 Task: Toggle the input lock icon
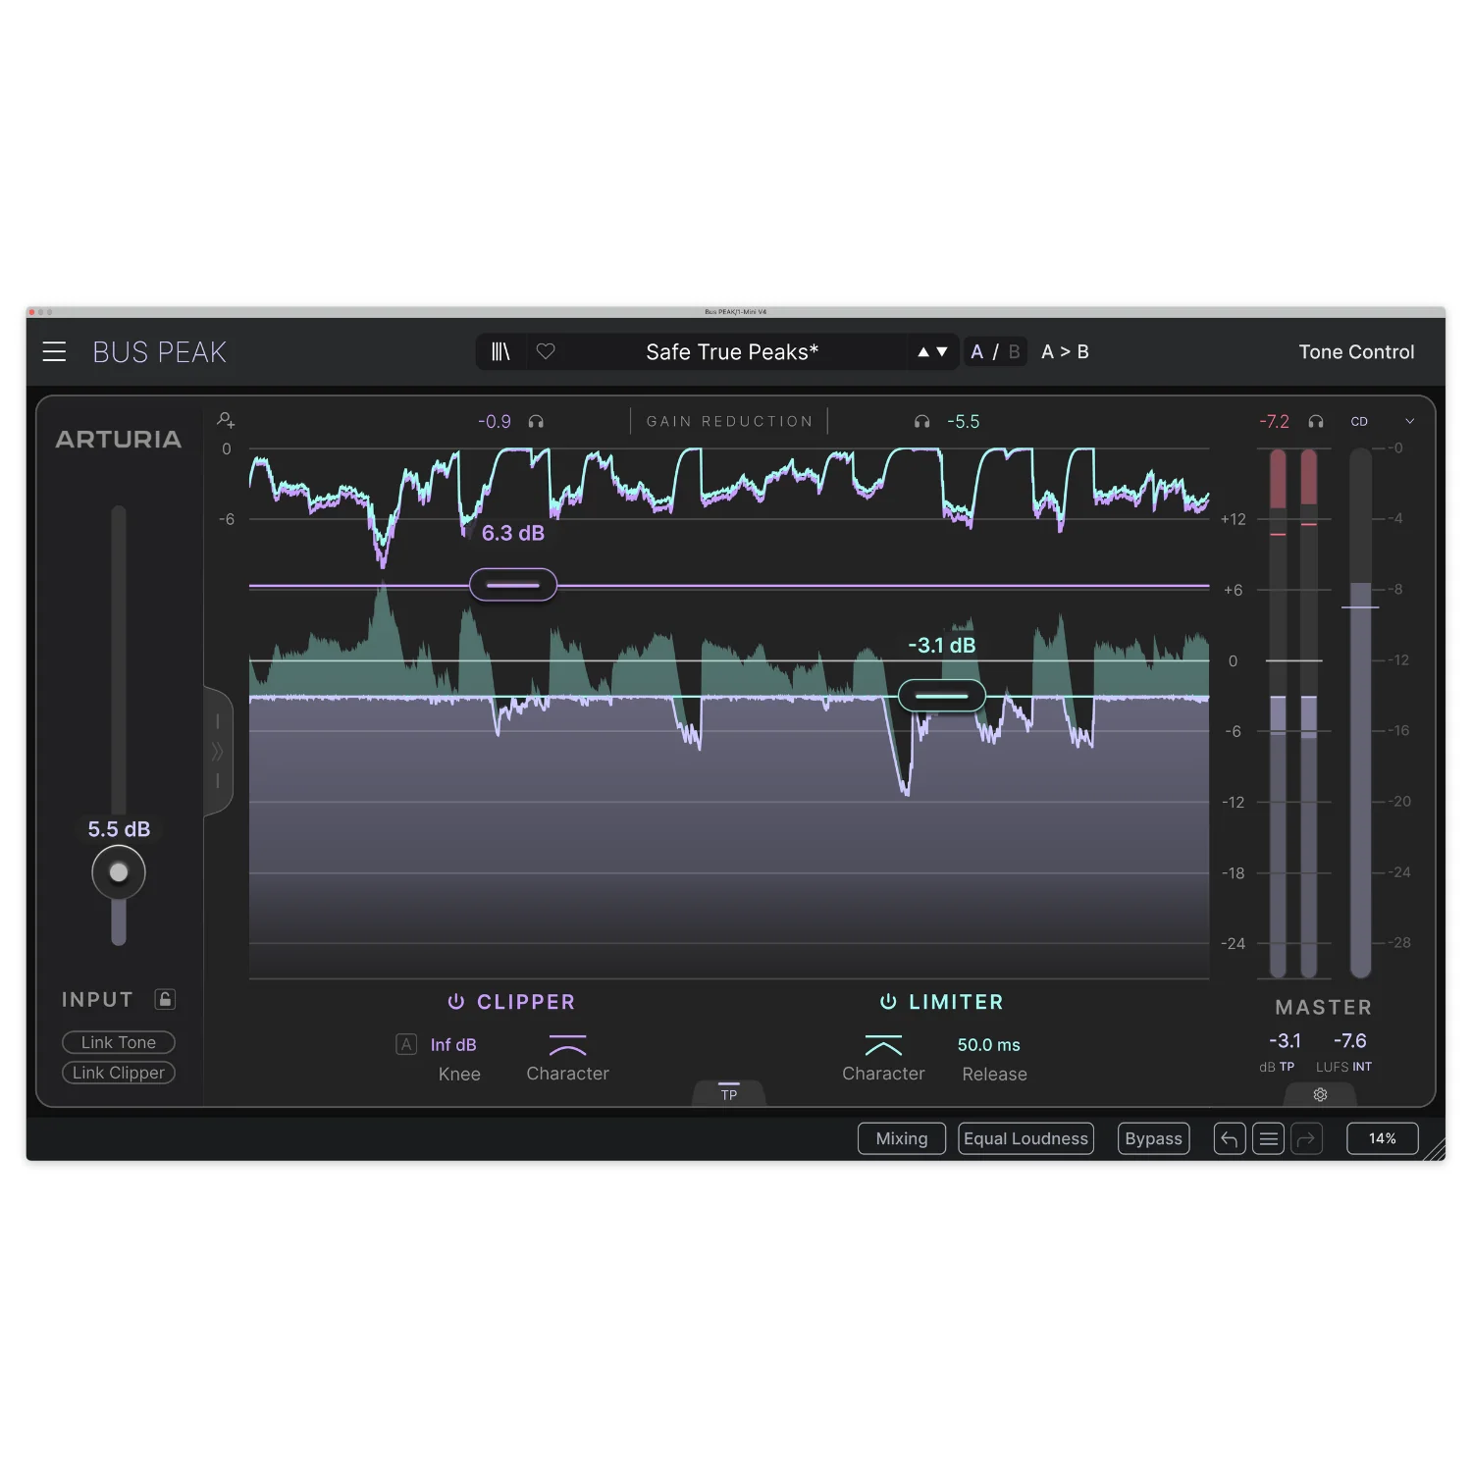tap(165, 999)
